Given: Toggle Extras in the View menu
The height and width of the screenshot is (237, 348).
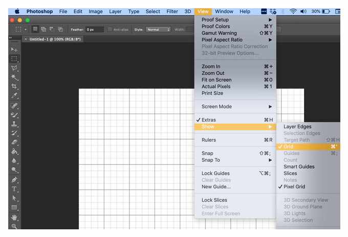Looking at the screenshot, I should 235,120.
